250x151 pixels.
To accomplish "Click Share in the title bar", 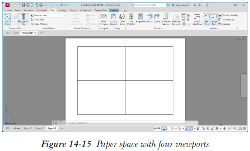I will 64,5.
